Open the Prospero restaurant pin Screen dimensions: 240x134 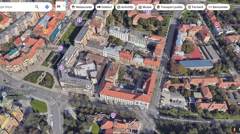(85, 42)
